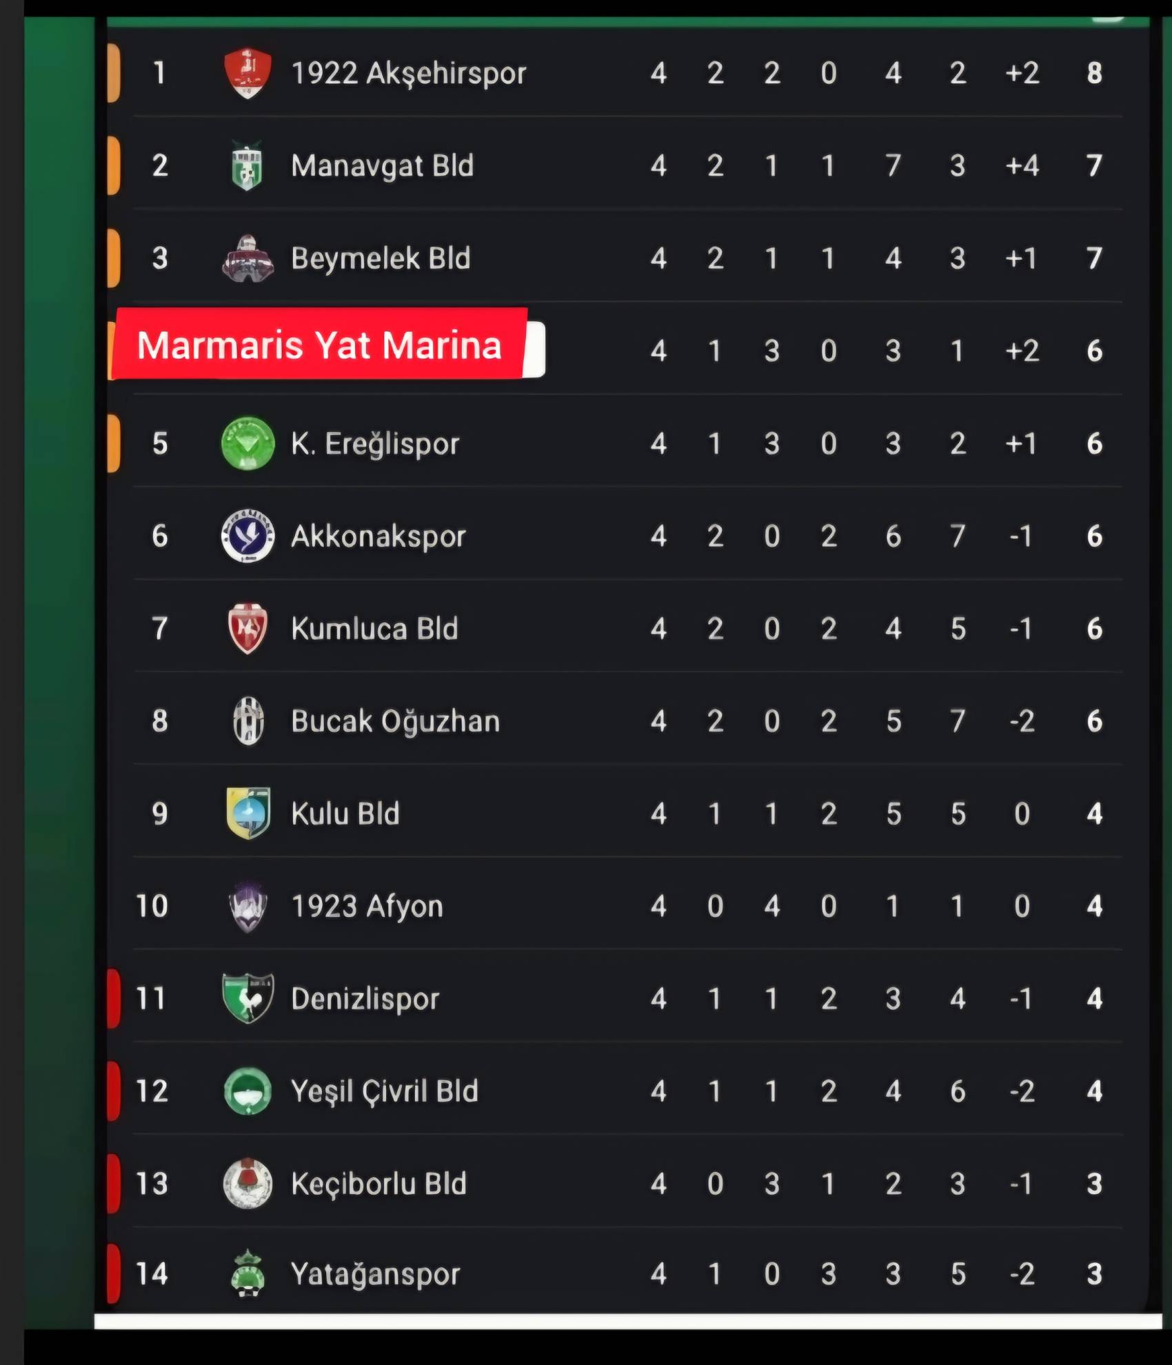
Task: Click the K. Ereğlispor green crest
Action: (247, 443)
